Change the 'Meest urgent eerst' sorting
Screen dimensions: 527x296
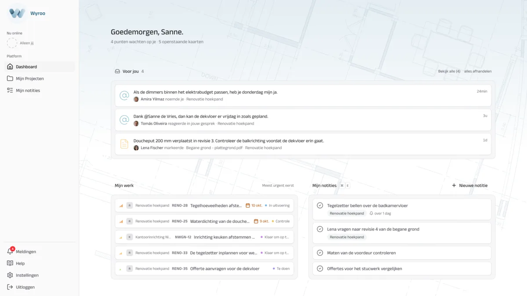278,185
